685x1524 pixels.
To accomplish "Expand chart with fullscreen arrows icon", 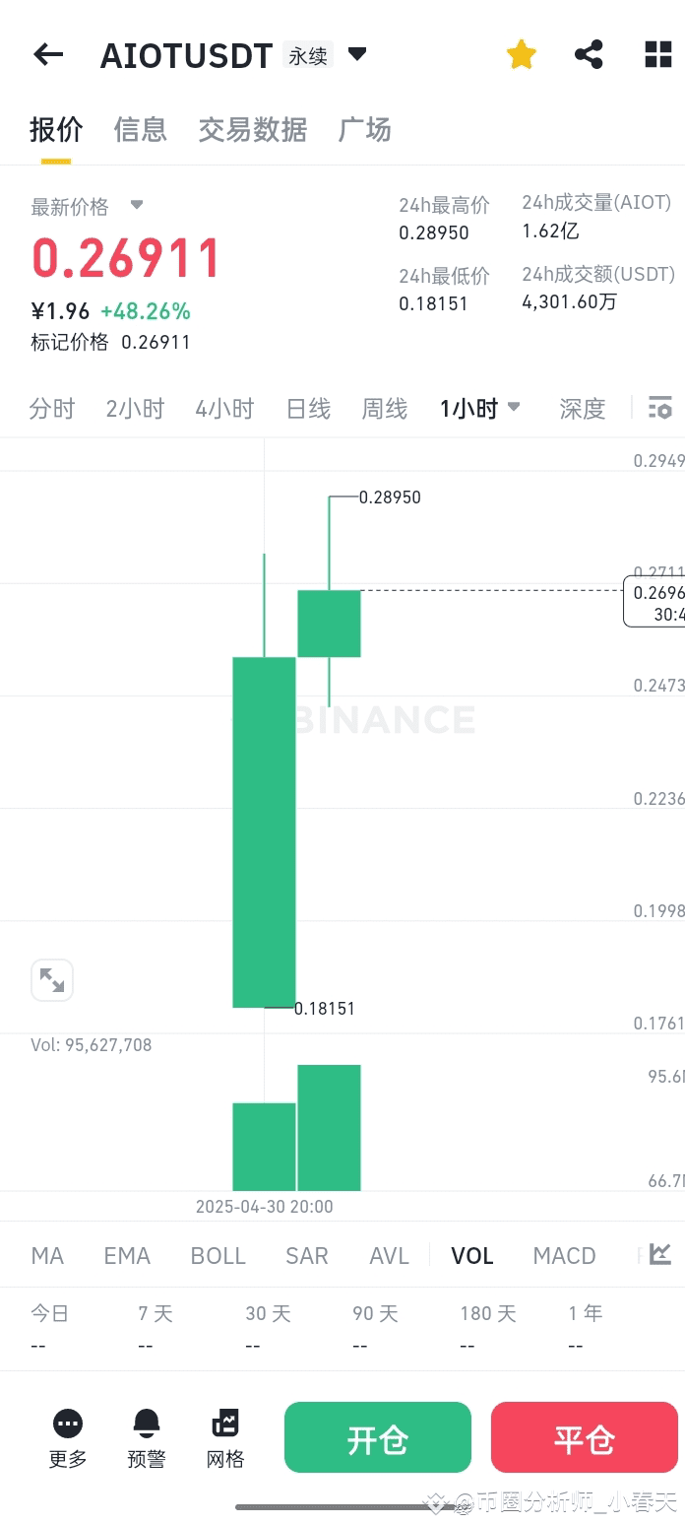I will pos(52,980).
